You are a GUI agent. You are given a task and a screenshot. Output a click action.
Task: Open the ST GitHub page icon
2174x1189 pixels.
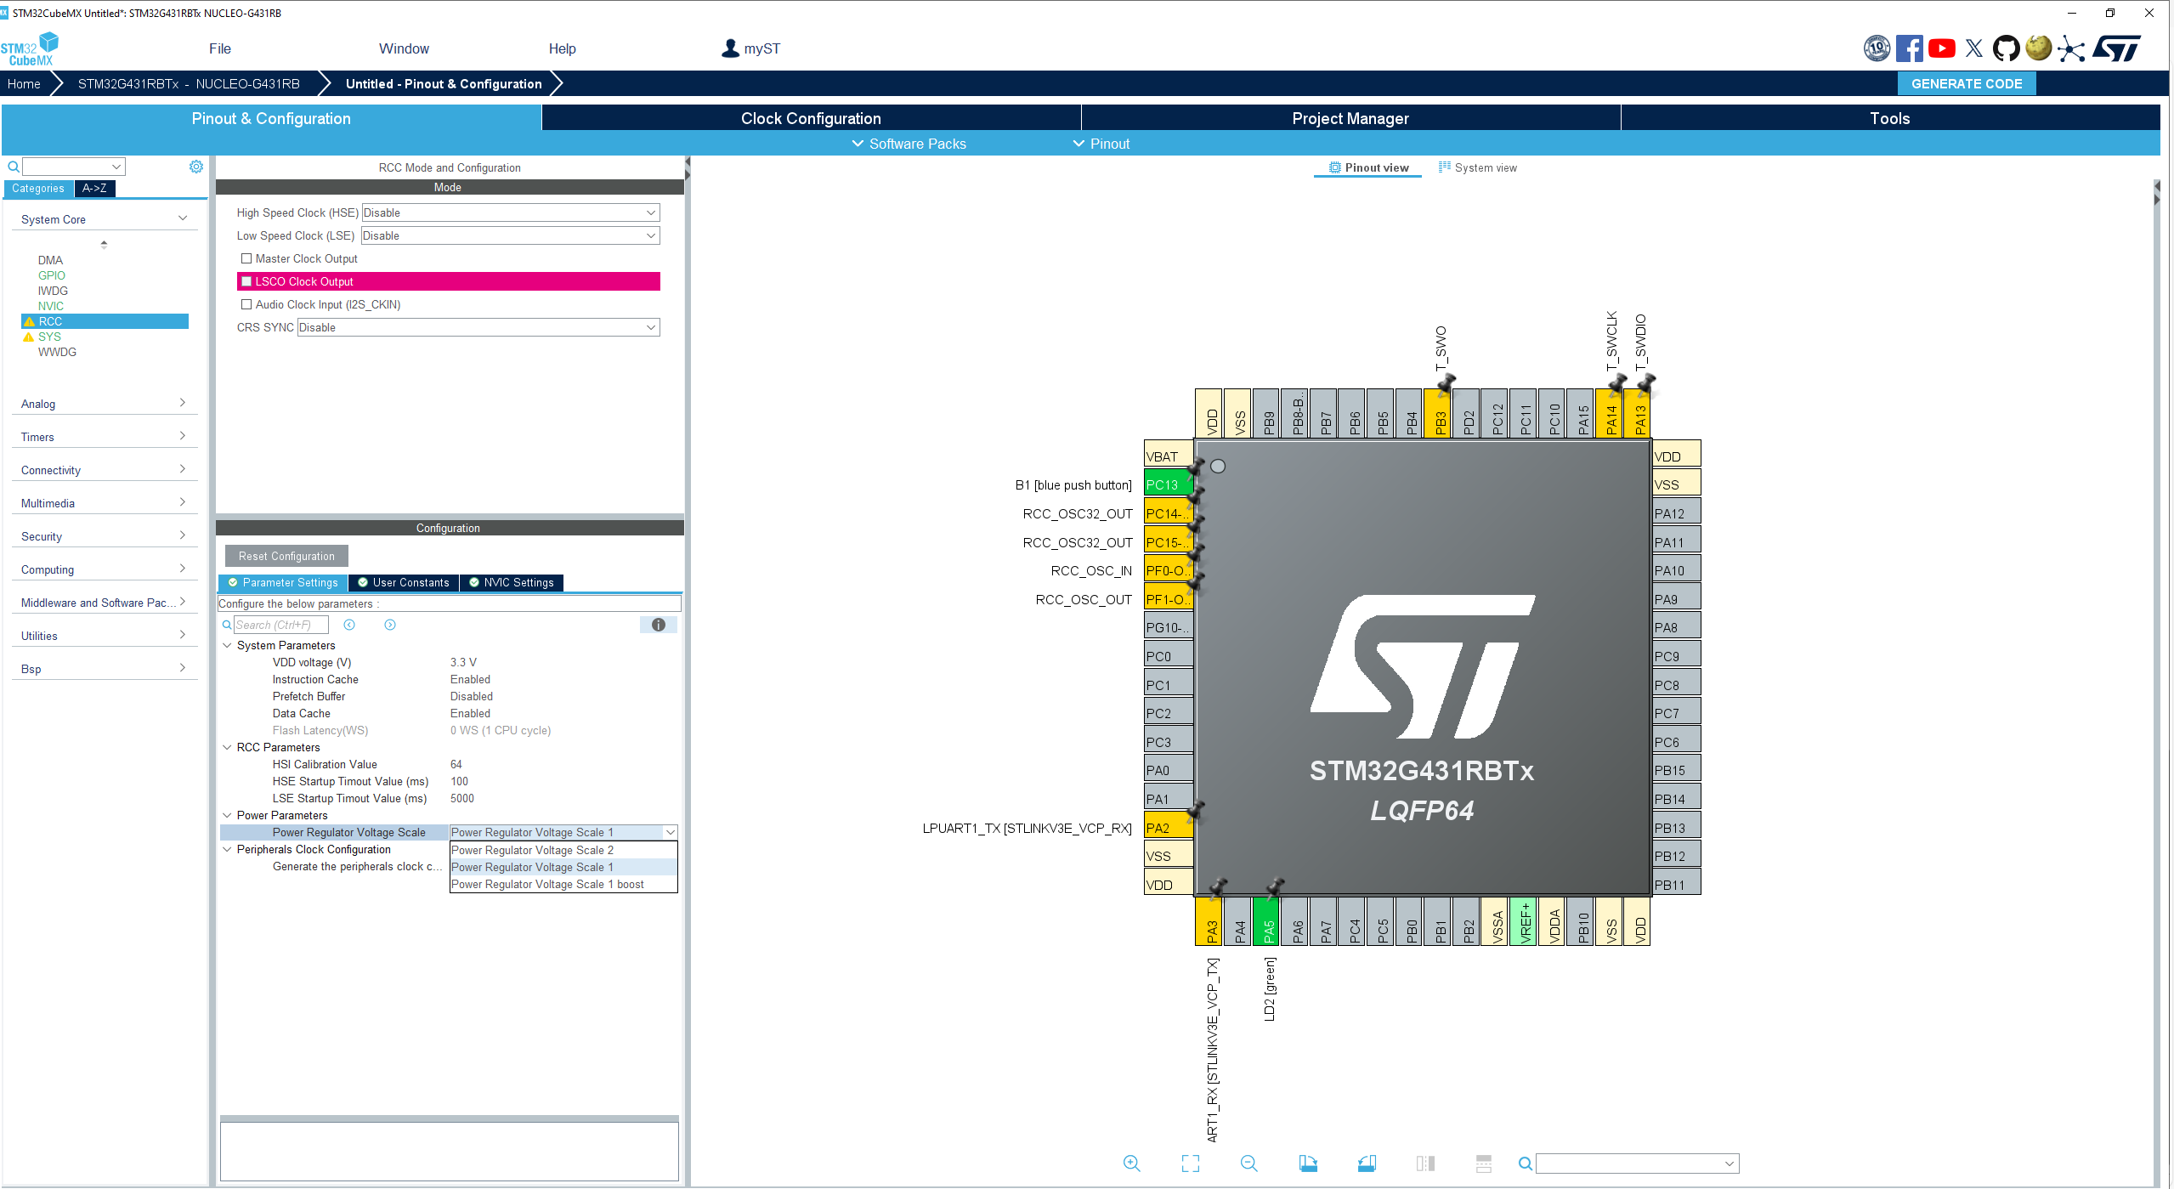2007,48
